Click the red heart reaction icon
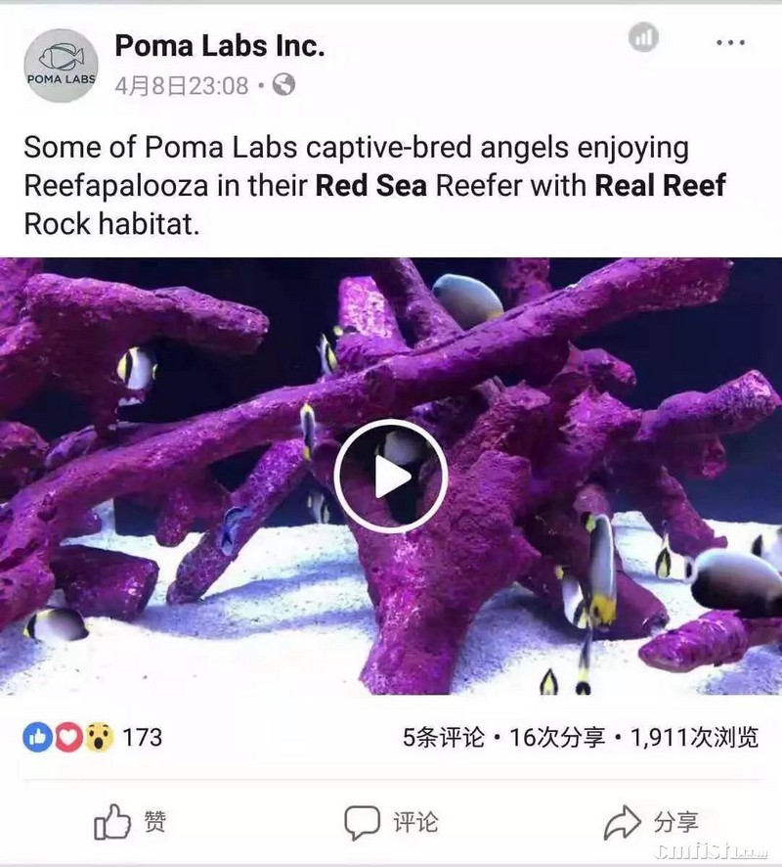Image resolution: width=782 pixels, height=867 pixels. click(68, 737)
